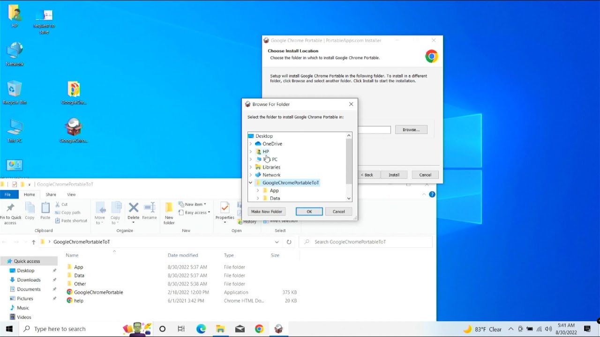Click Cancel in Browse For Folder dialog
Screen dimensions: 600x337
(338, 212)
